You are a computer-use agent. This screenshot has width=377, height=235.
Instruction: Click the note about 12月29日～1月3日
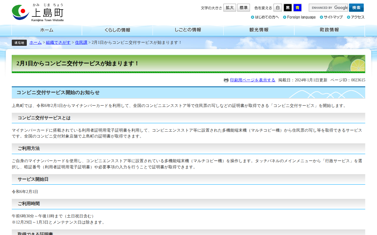click(x=58, y=222)
